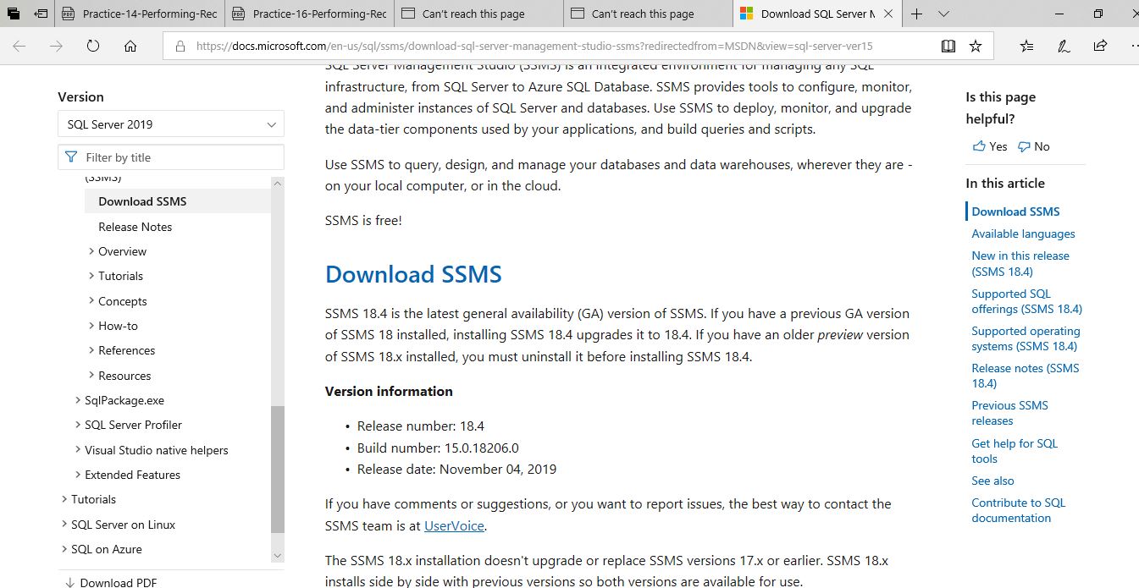Jump to Supported operating systems section
The width and height of the screenshot is (1139, 588).
tap(1026, 338)
